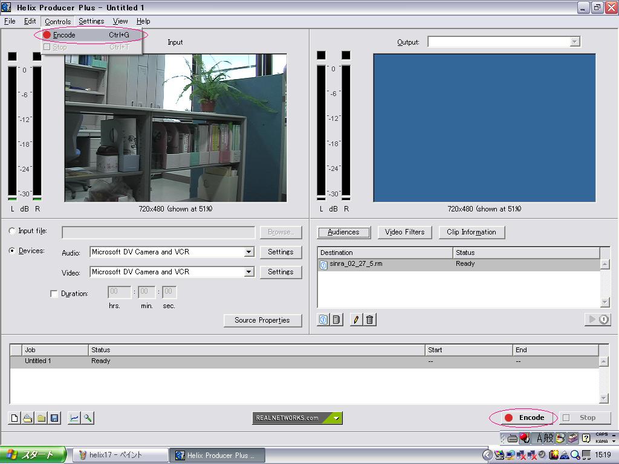The width and height of the screenshot is (619, 464).
Task: Click the yellow folder icon in bottom toolbar
Action: tap(41, 418)
